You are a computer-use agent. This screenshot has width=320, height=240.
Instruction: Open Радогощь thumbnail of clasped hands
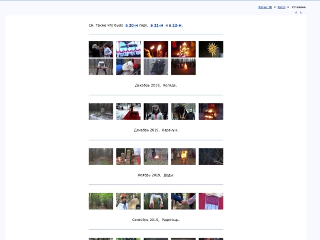coord(184,201)
